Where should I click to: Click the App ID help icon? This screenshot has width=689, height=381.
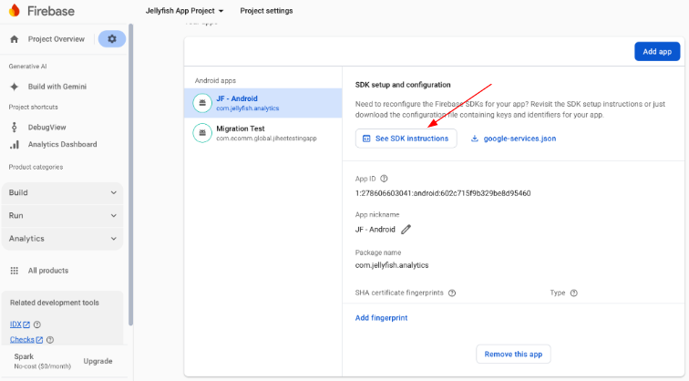click(384, 179)
